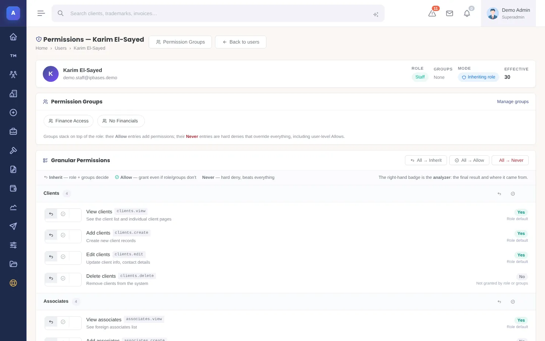Select the Finance Access group chip
Screen dimensions: 545x341
point(69,121)
